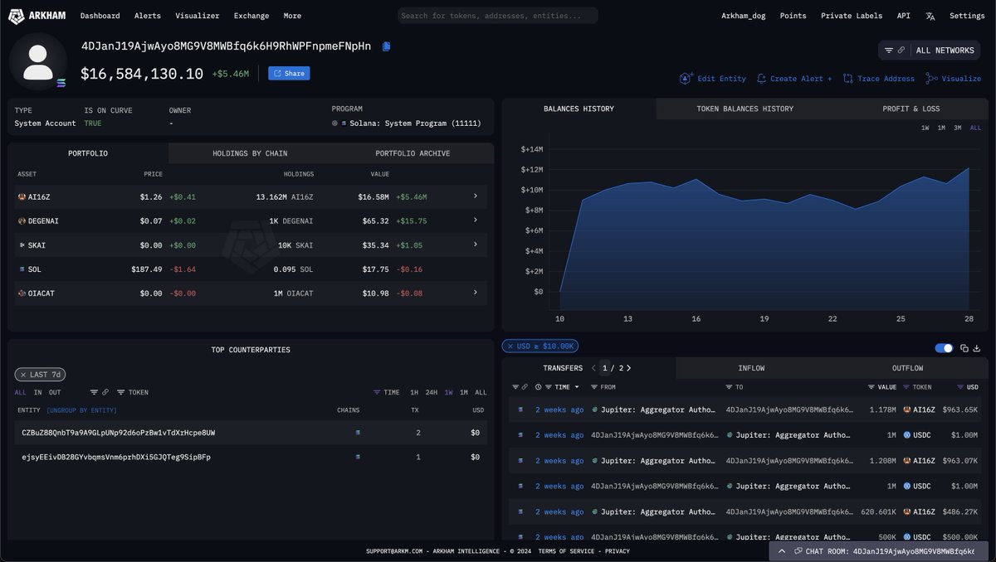The width and height of the screenshot is (996, 562).
Task: Set balance chart range to ALL
Action: (x=975, y=128)
